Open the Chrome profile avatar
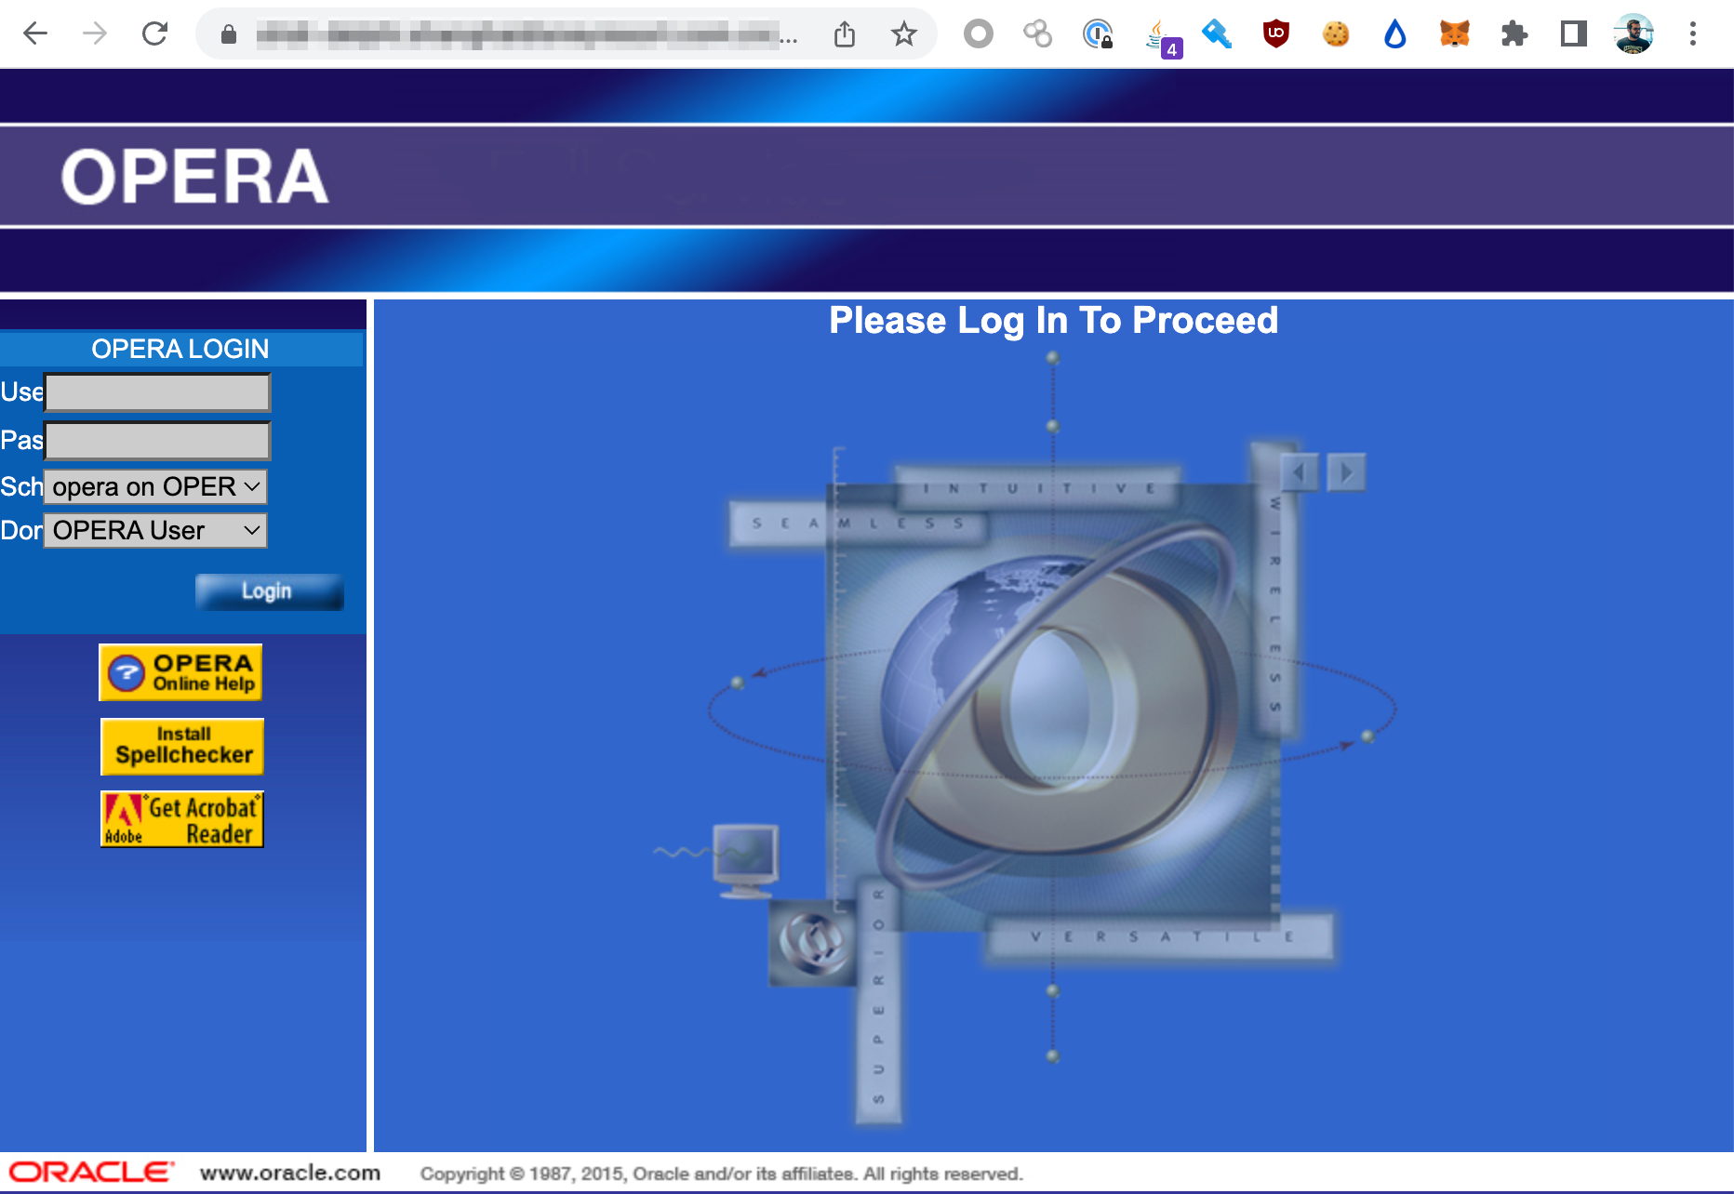The width and height of the screenshot is (1734, 1194). click(1634, 34)
